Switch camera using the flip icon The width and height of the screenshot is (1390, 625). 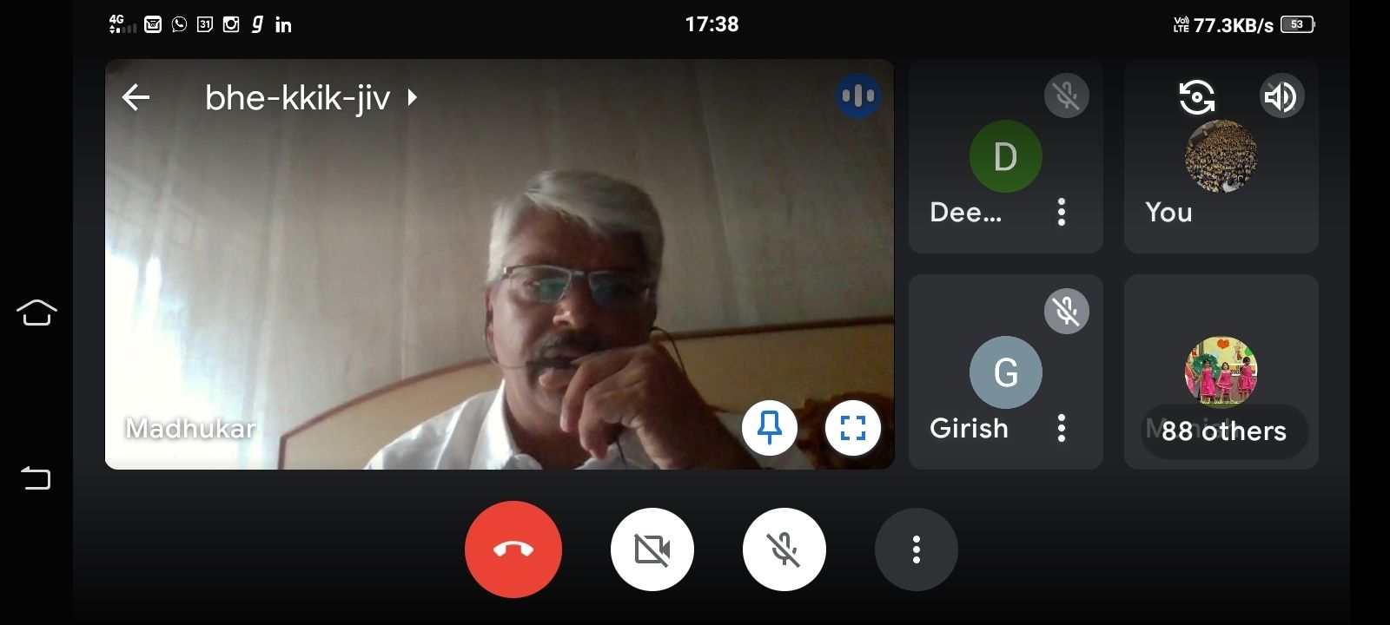(1196, 96)
